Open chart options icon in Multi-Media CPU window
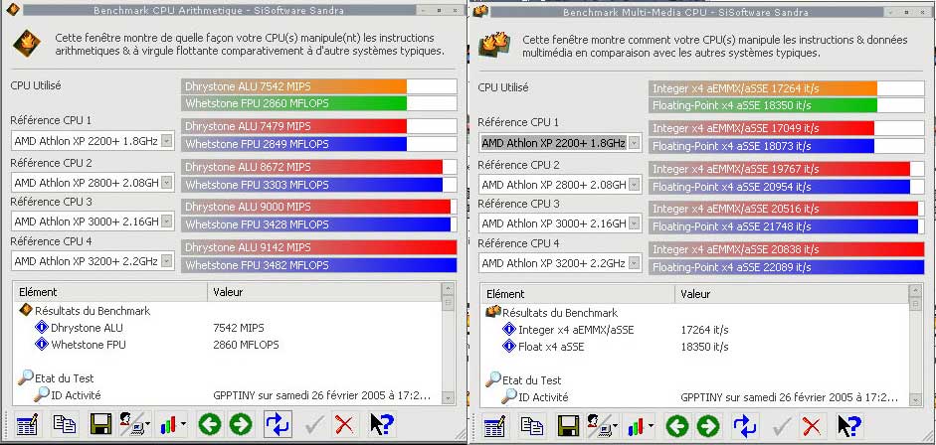The width and height of the screenshot is (936, 445). pos(640,426)
